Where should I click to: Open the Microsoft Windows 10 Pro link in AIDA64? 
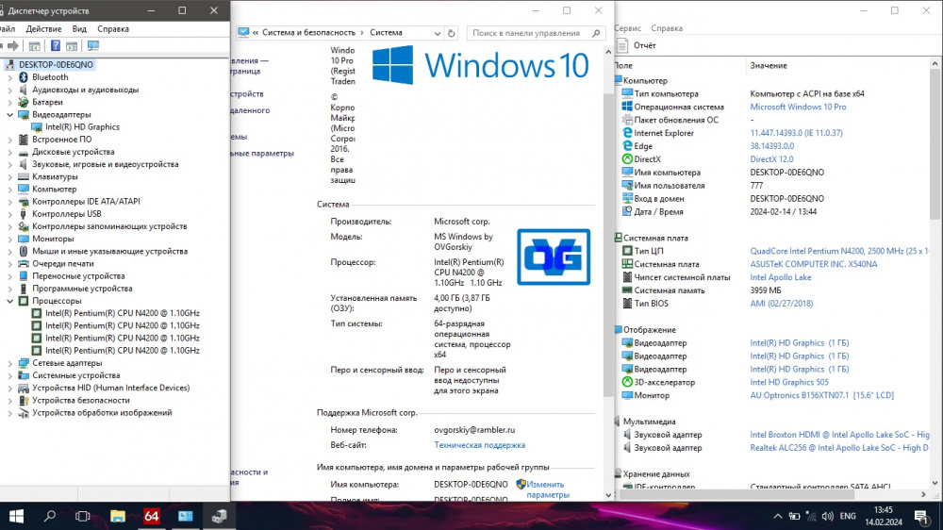798,108
